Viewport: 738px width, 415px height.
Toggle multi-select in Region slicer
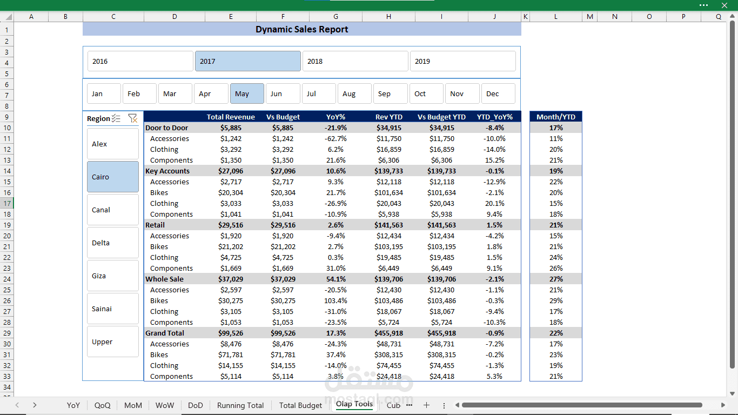(116, 118)
